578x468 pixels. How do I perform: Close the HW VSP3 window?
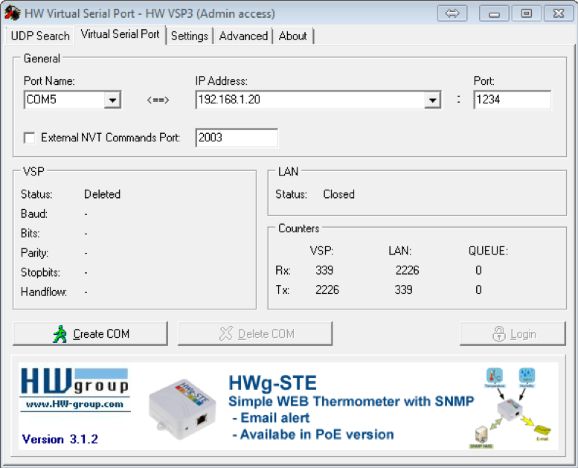tap(559, 13)
